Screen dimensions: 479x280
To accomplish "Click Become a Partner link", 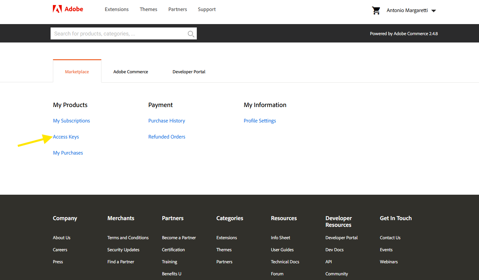I will tap(179, 238).
